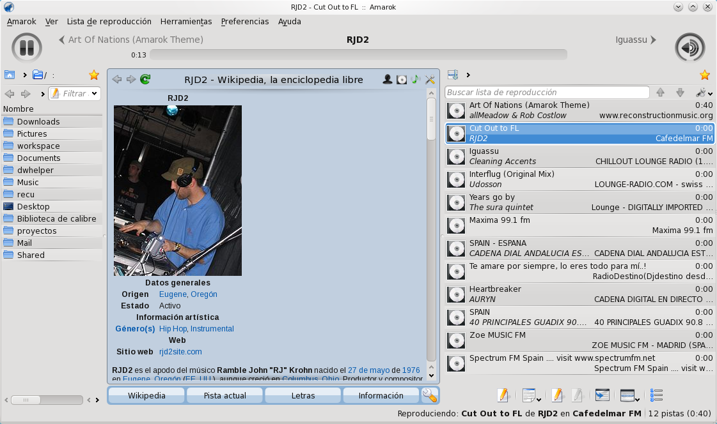Switch to the Pista actual tab
The image size is (717, 424).
(x=225, y=396)
